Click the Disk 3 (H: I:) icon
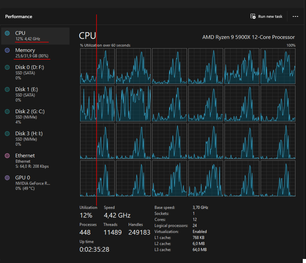Viewport: 306px width, 263px height. (x=7, y=134)
